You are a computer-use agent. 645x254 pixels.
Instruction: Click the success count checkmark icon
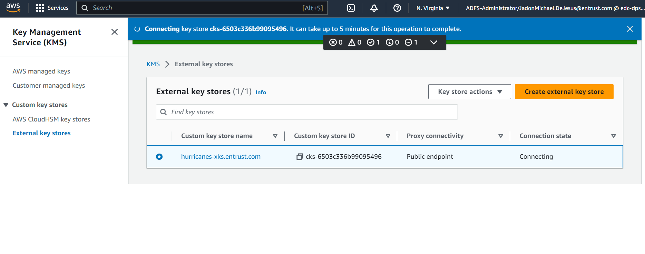[x=371, y=42]
